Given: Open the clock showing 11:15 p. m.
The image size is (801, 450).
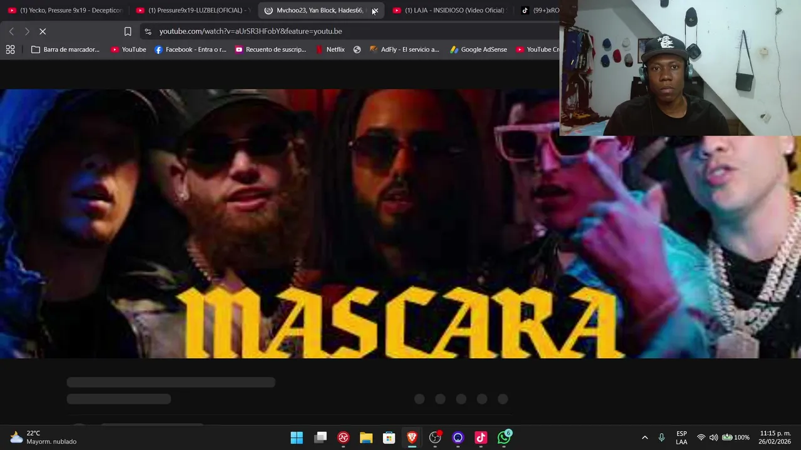Looking at the screenshot, I should [x=775, y=437].
